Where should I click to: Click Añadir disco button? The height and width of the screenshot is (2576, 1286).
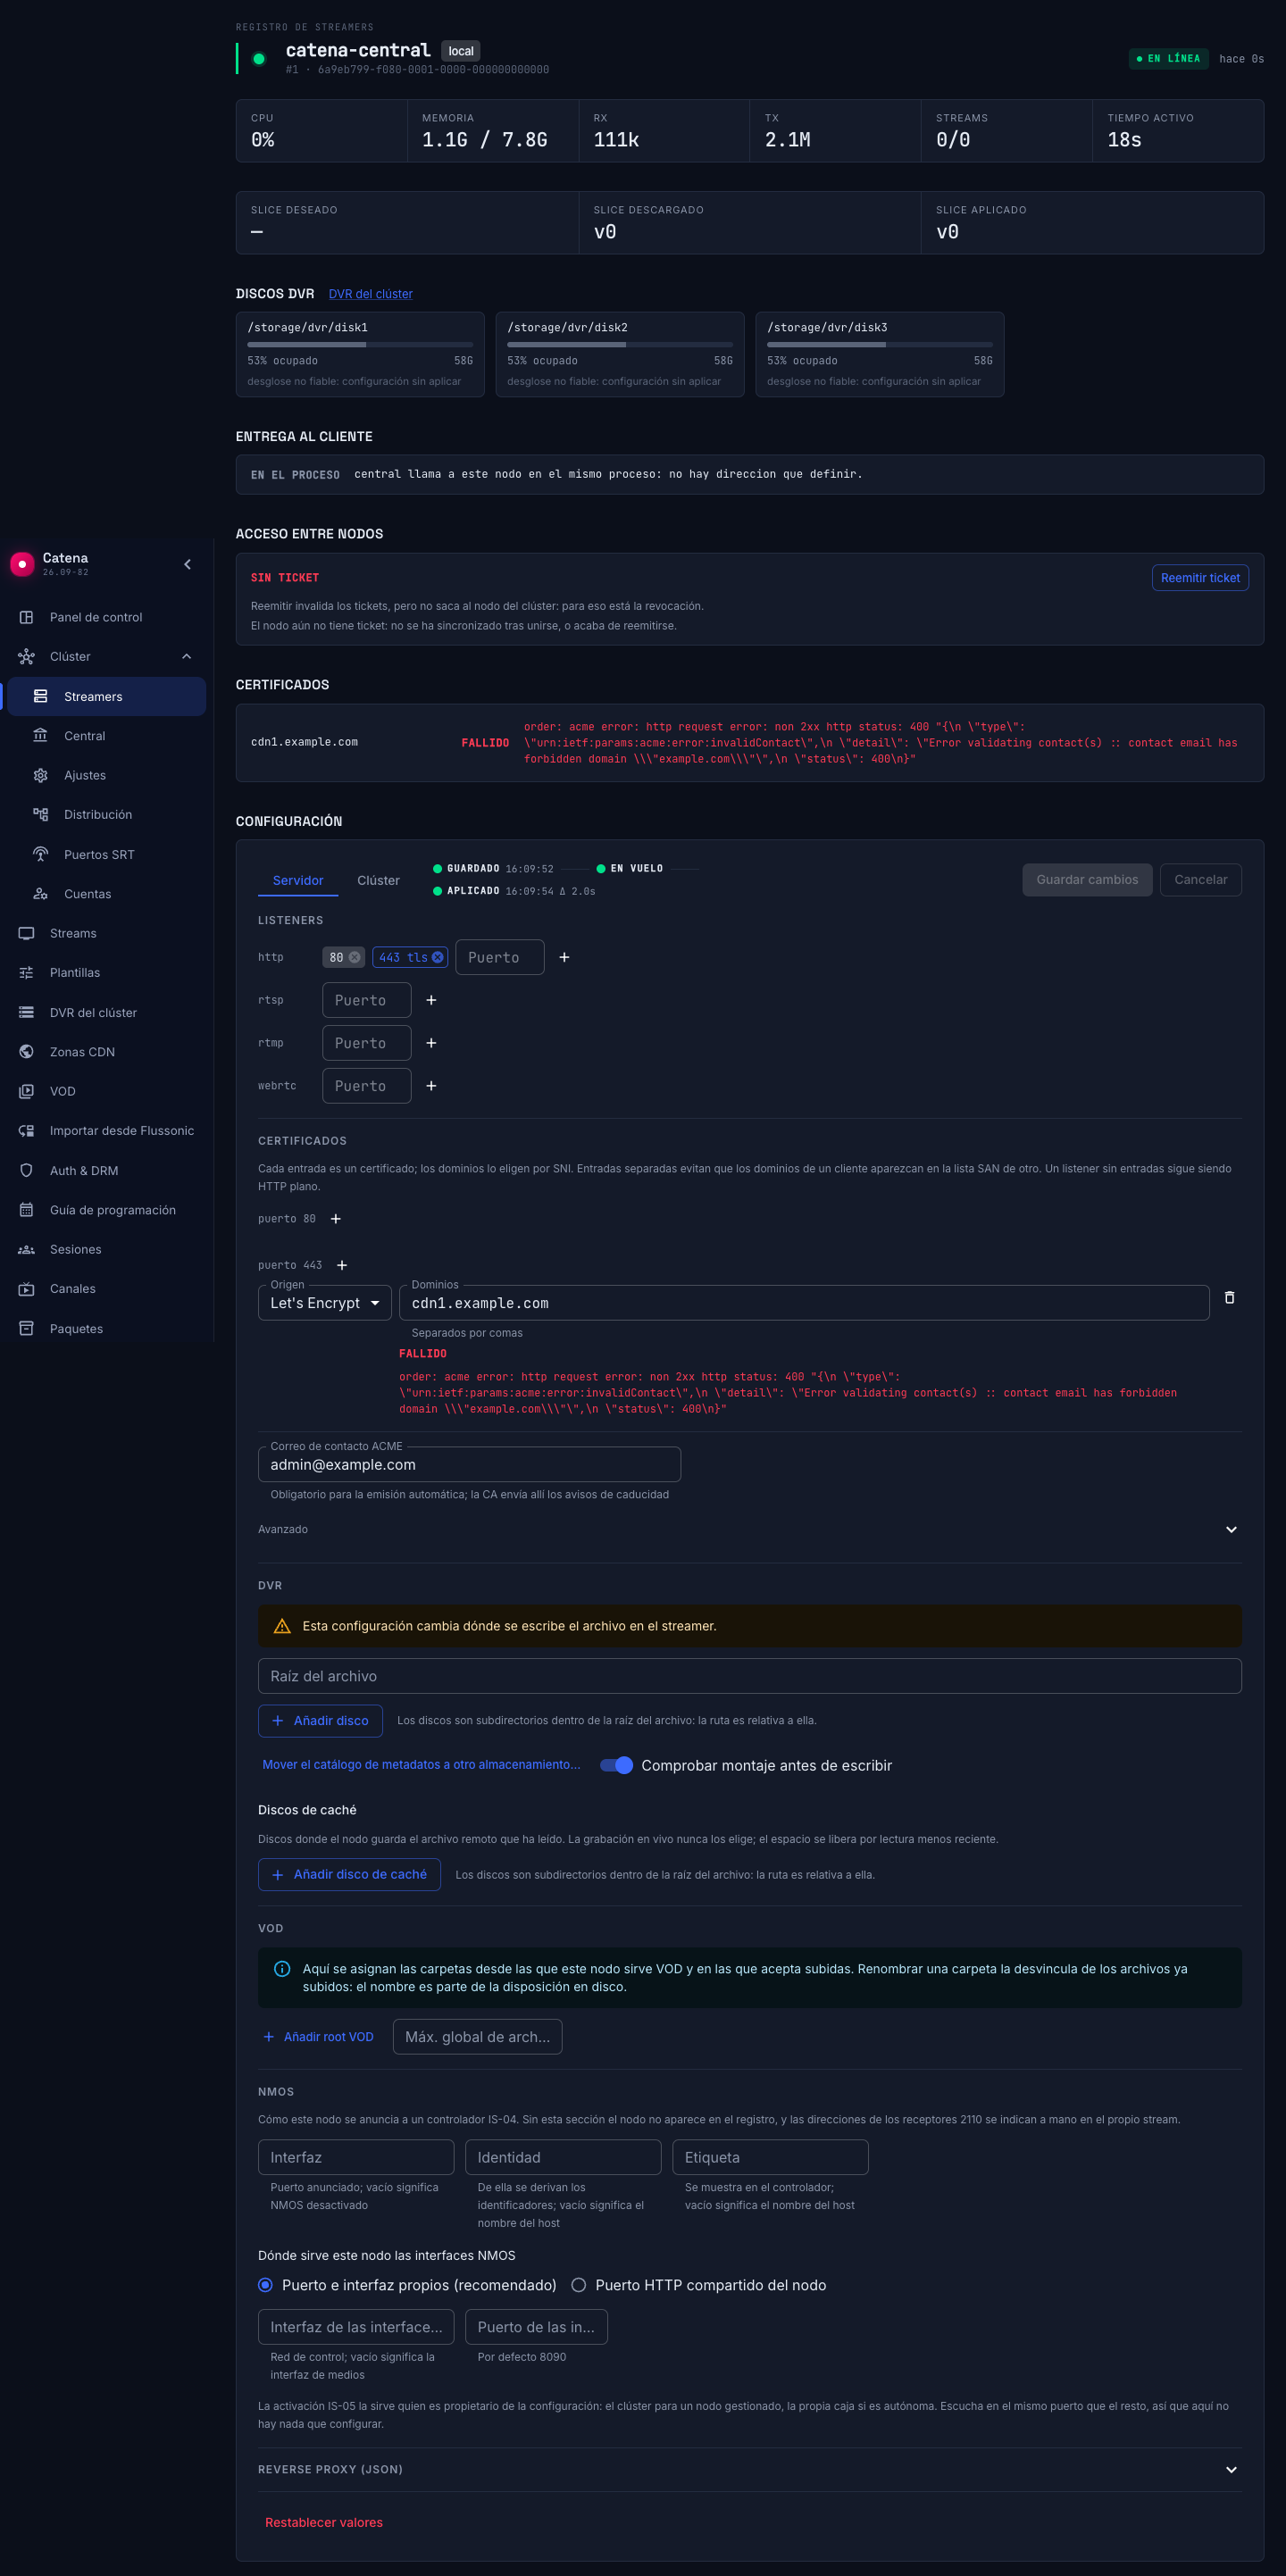pos(320,1720)
